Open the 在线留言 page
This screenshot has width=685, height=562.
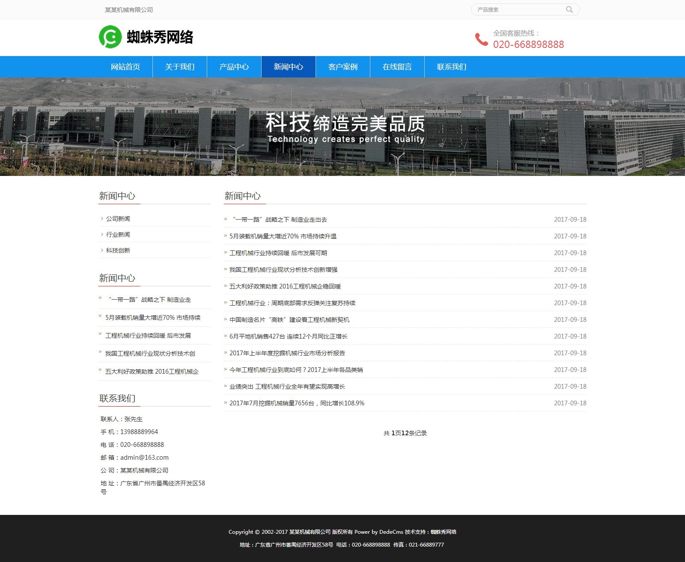point(397,67)
